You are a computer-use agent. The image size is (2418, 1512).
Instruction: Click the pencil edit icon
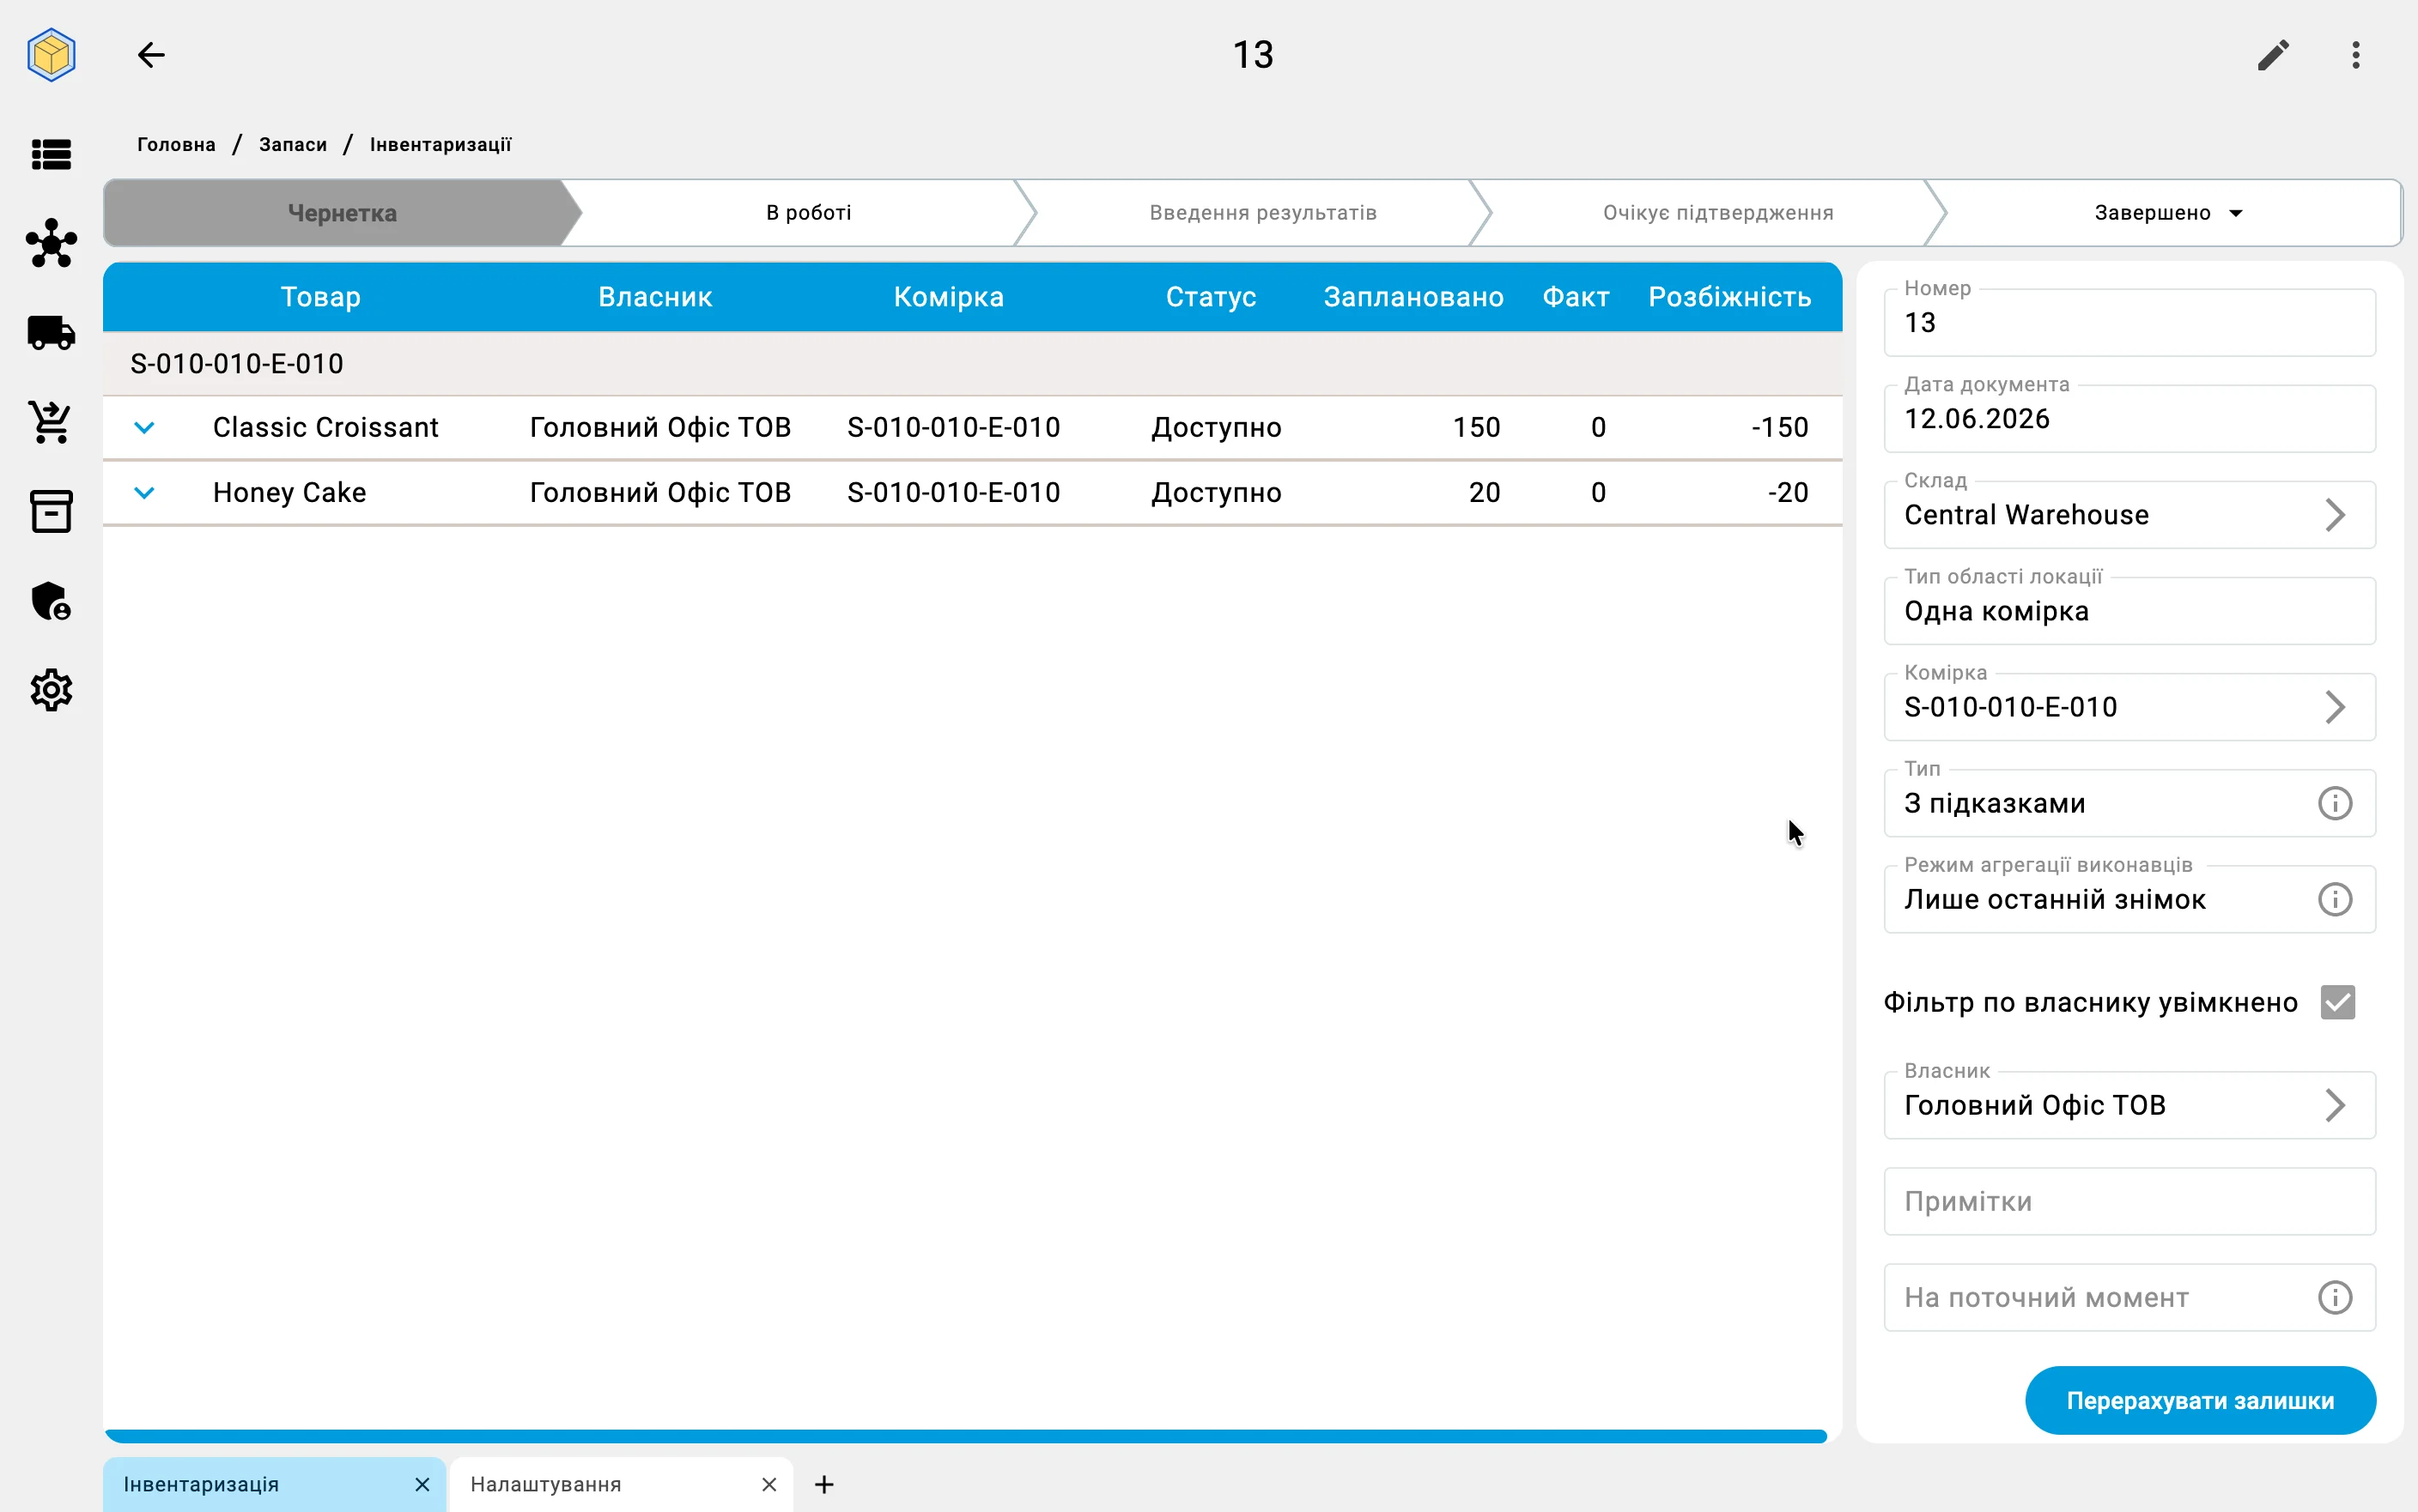[x=2273, y=55]
